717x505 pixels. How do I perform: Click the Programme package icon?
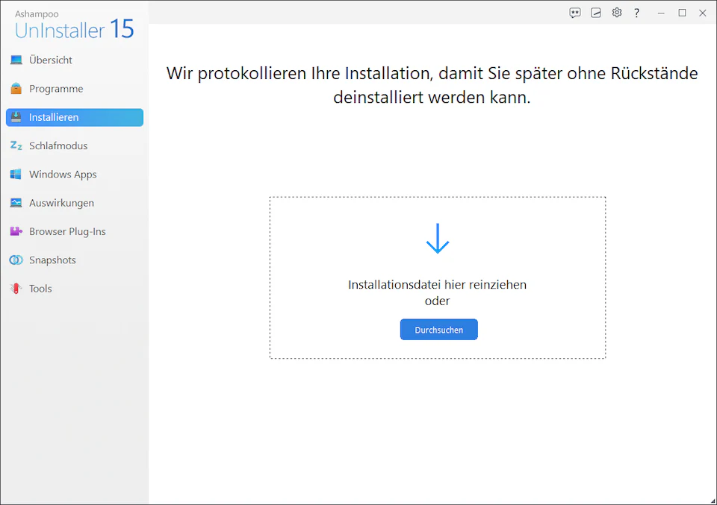tap(16, 89)
